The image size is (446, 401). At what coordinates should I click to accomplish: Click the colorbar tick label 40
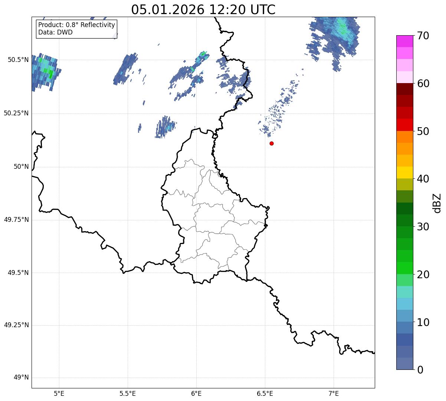(x=423, y=179)
